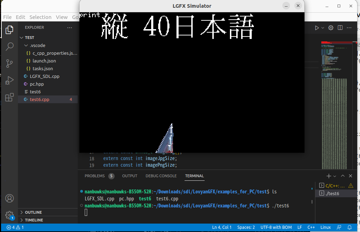Change language mode C++
The width and height of the screenshot is (360, 232).
pyautogui.click(x=311, y=227)
